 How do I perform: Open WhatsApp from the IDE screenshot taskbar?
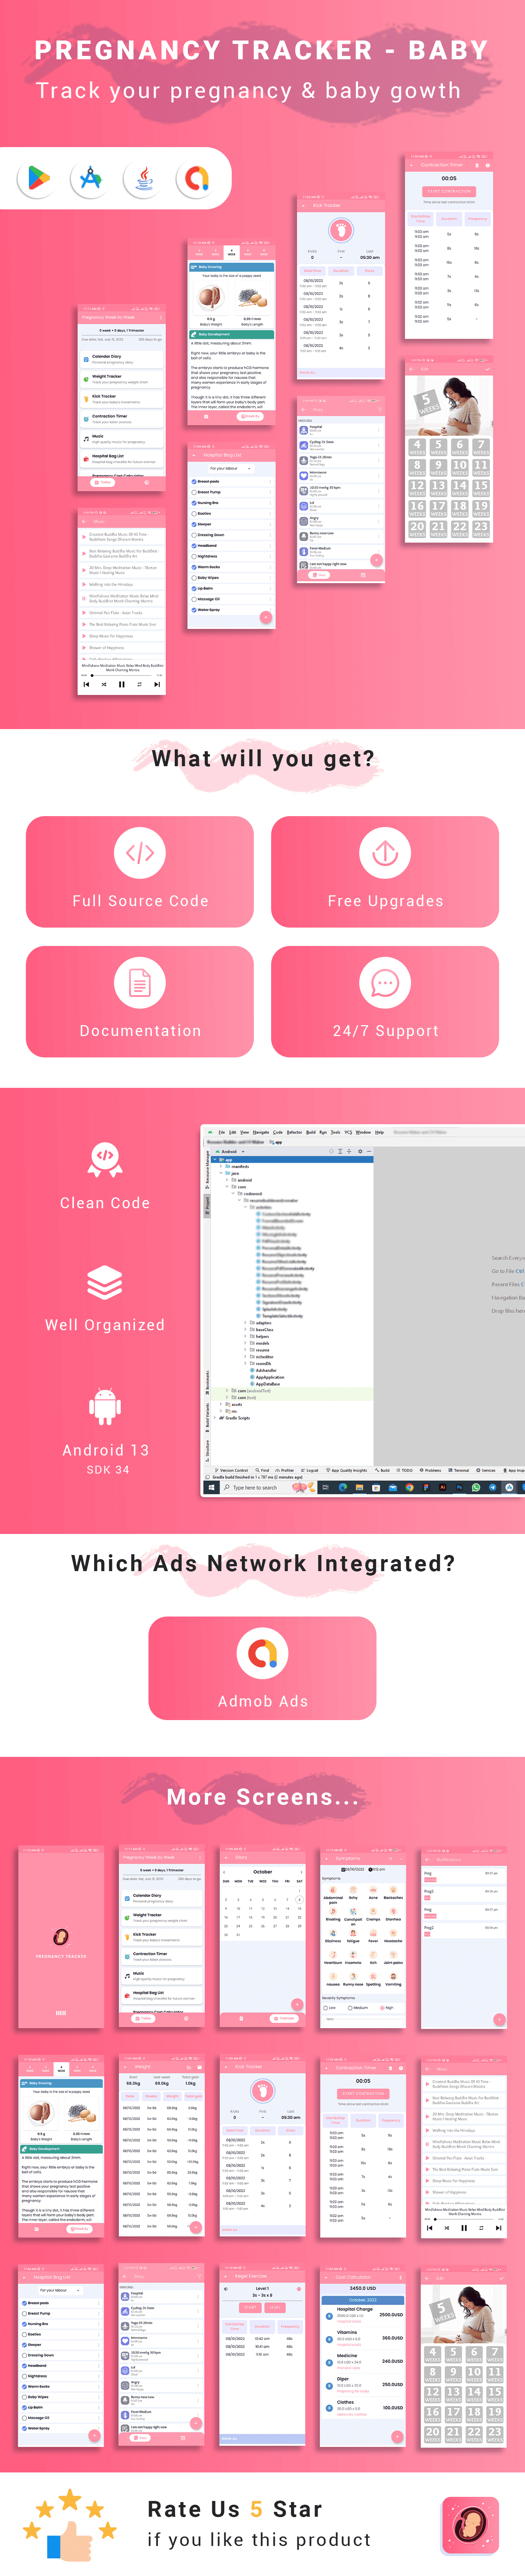click(476, 1487)
